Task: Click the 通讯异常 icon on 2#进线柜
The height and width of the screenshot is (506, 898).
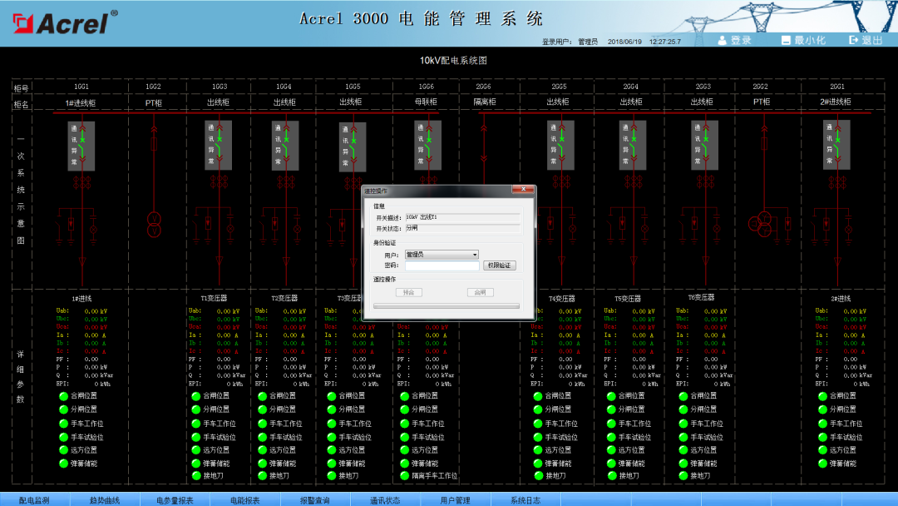Action: [836, 143]
